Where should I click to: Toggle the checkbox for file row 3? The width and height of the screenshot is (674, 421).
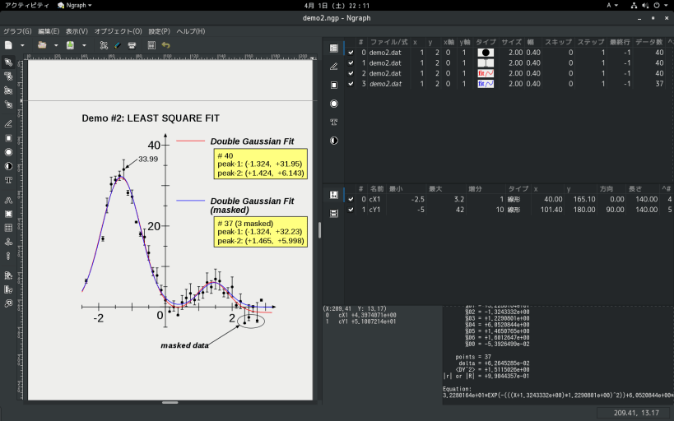[x=351, y=84]
